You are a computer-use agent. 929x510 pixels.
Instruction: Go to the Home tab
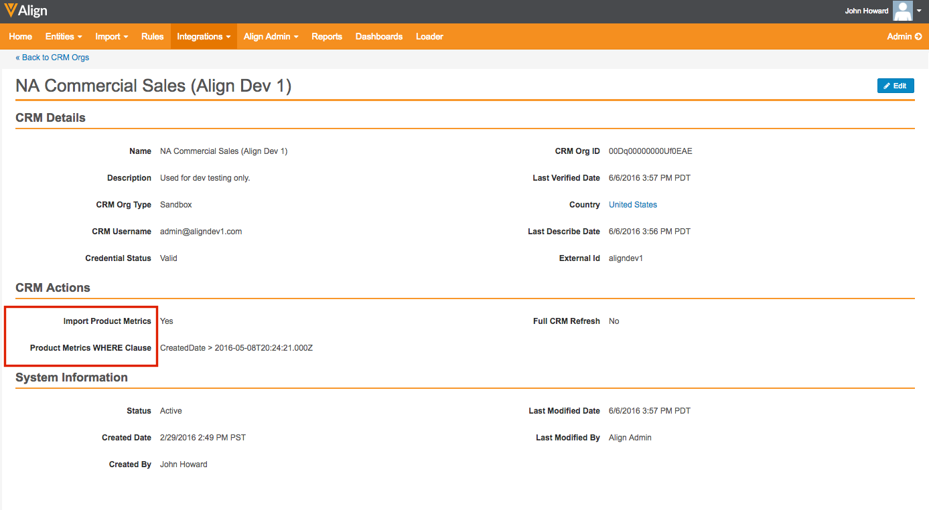pos(21,37)
